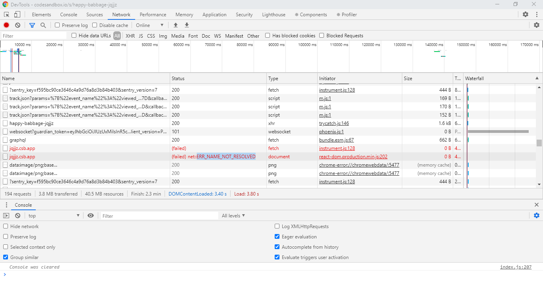Open Console settings blue gear
Image resolution: width=543 pixels, height=286 pixels.
537,215
